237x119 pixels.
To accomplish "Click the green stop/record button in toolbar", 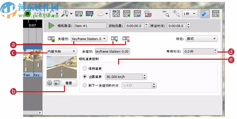I will (x=28, y=13).
